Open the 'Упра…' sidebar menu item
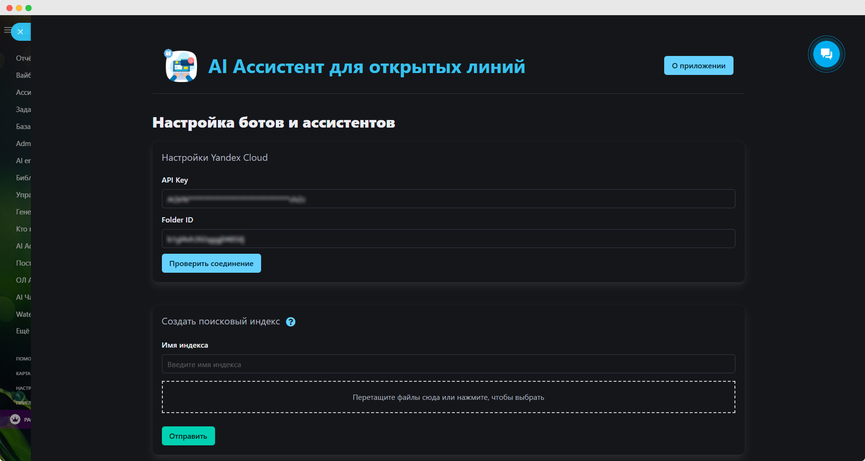865x461 pixels. (23, 195)
